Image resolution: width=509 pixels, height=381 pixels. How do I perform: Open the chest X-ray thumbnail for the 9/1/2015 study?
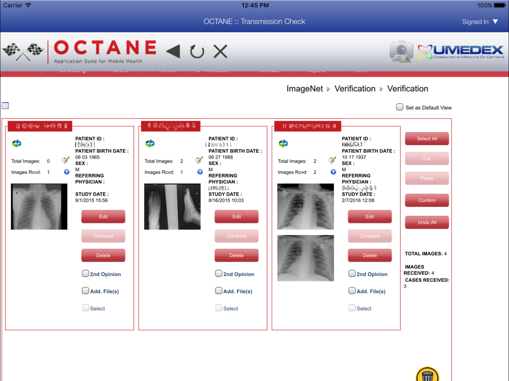(39, 207)
